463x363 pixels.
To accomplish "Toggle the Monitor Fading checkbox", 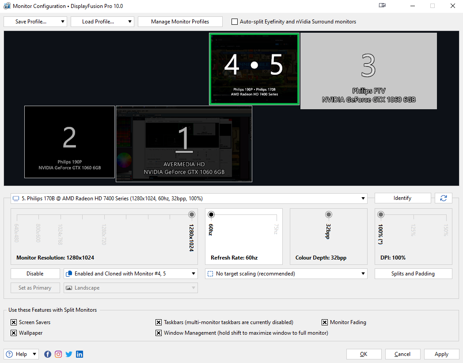I will [x=325, y=322].
